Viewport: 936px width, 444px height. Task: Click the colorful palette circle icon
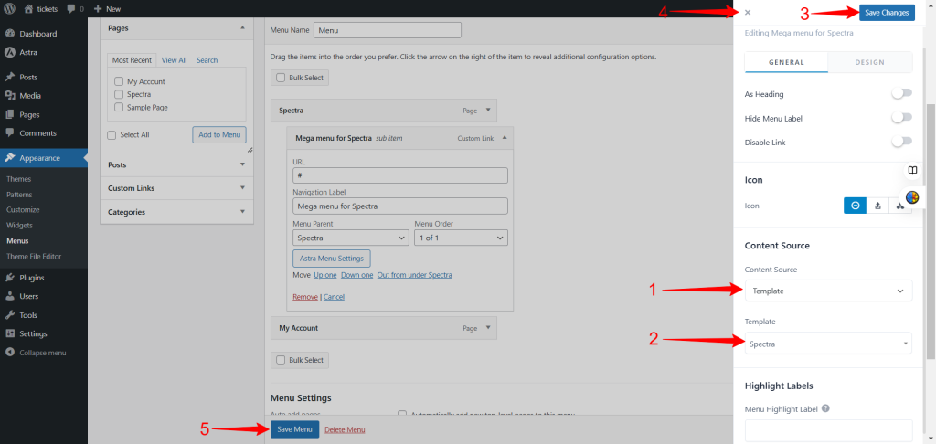(912, 197)
